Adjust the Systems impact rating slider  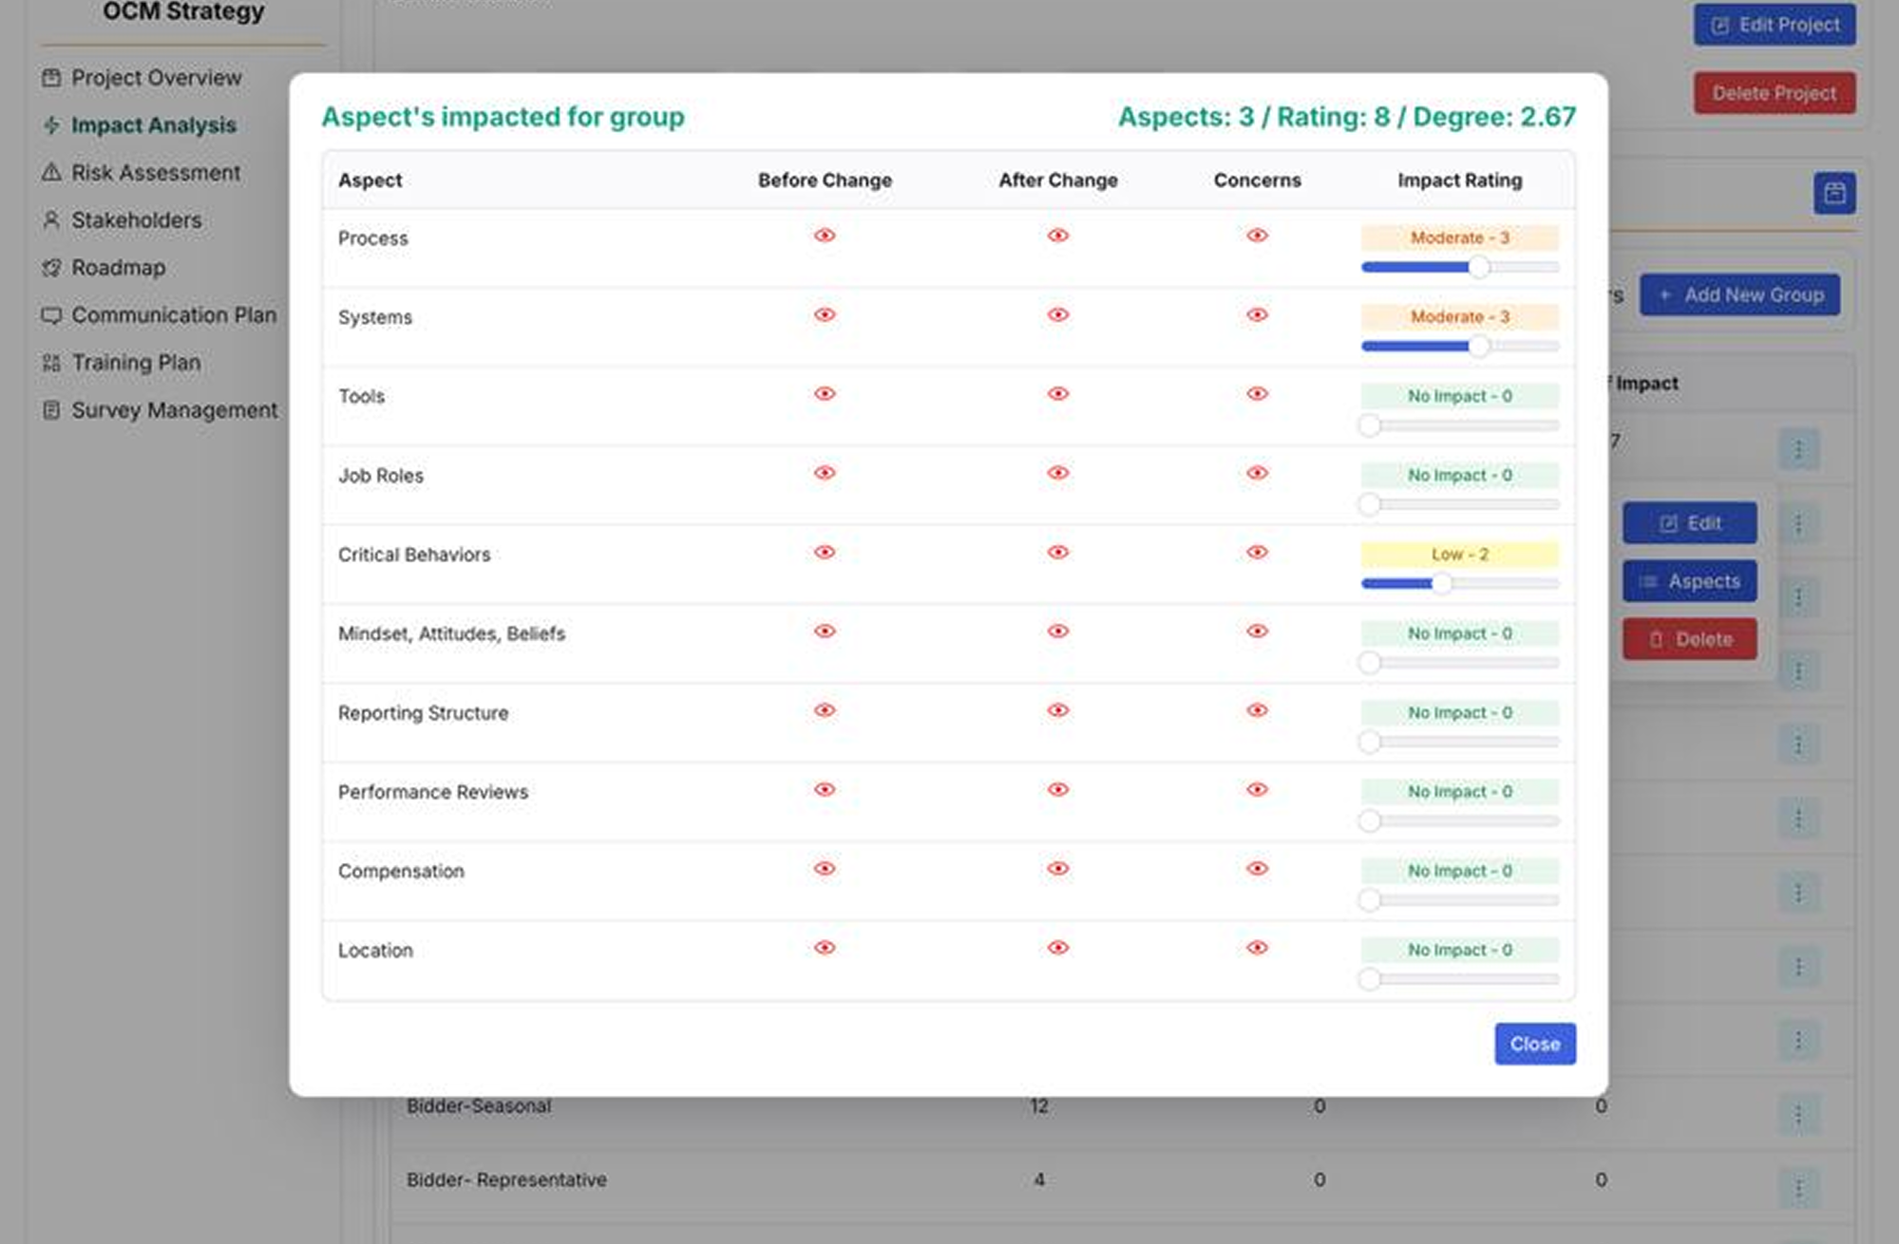(1461, 346)
